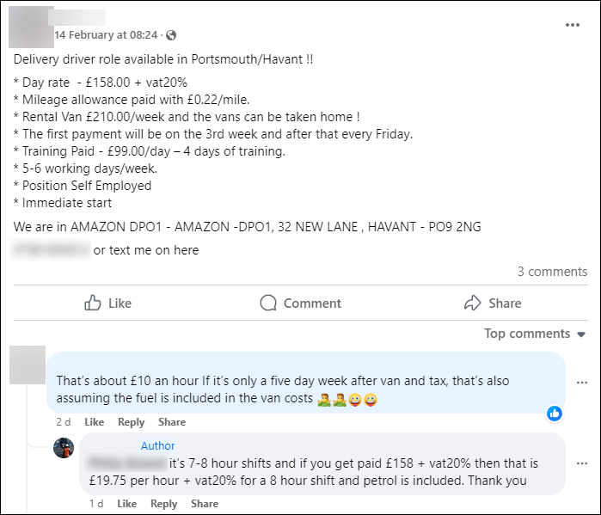Open options menu for the author reply

tap(582, 463)
